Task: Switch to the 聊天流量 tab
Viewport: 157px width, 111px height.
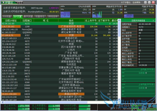Action: pyautogui.click(x=27, y=16)
